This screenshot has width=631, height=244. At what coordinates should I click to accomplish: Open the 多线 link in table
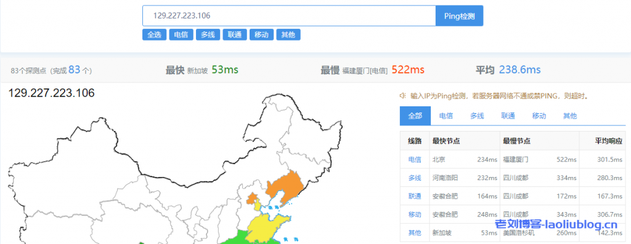[x=415, y=178]
